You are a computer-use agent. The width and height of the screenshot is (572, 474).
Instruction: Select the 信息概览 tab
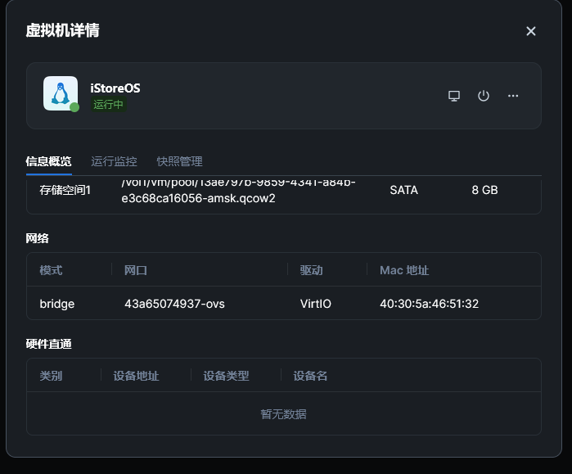click(48, 161)
